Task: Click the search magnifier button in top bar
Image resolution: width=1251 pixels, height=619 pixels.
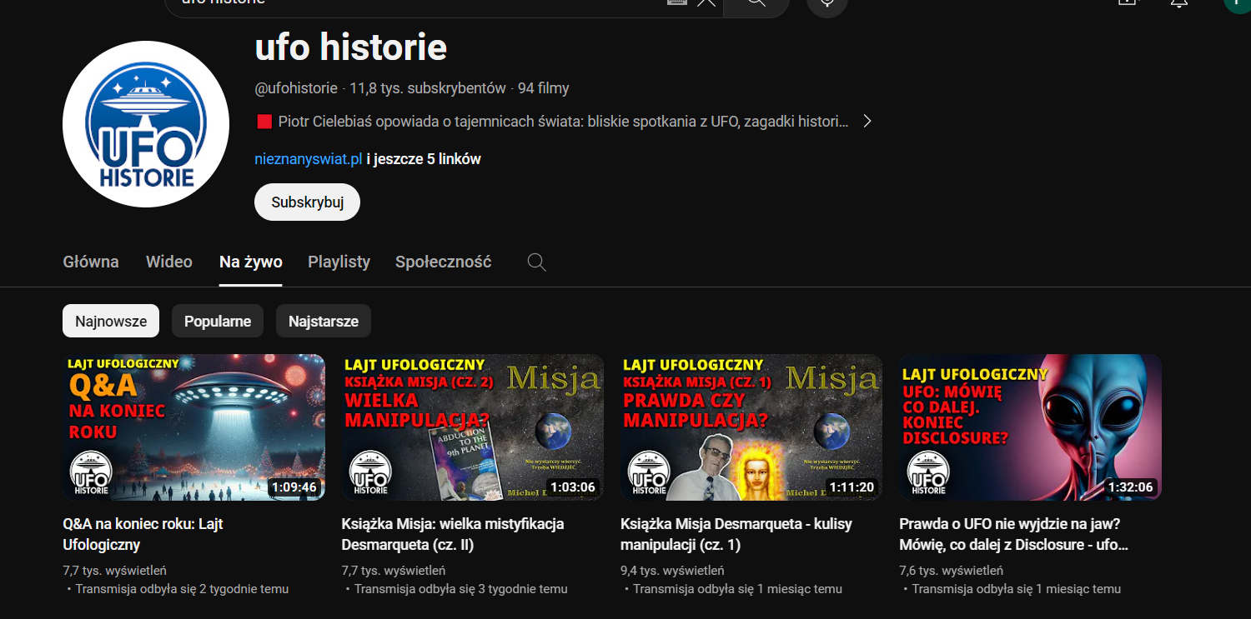Action: (756, 3)
